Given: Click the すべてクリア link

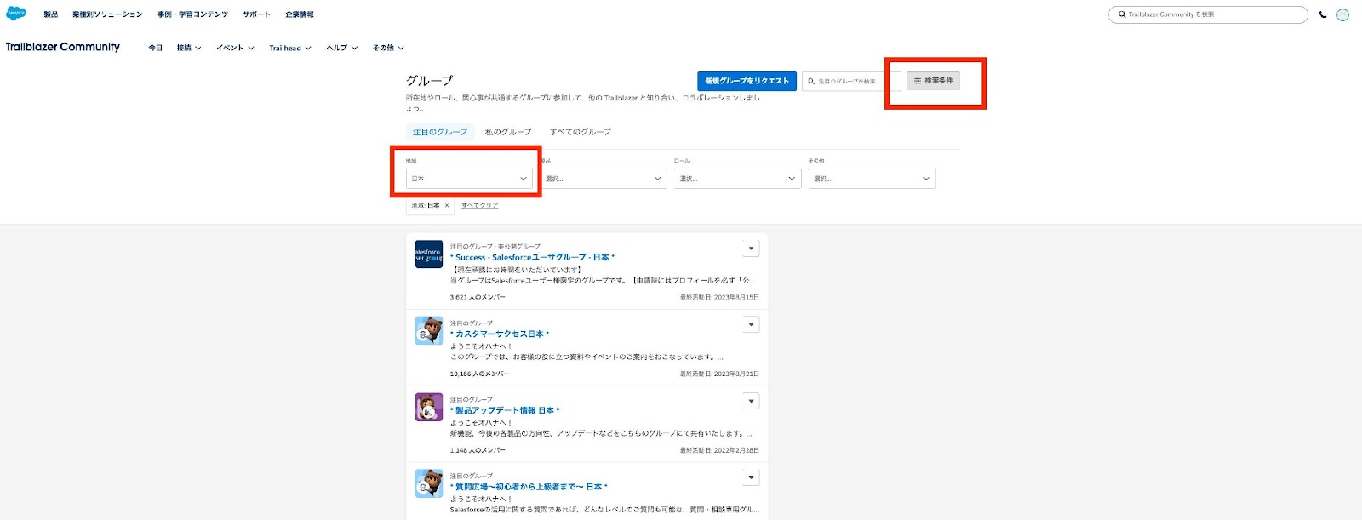Looking at the screenshot, I should 480,205.
